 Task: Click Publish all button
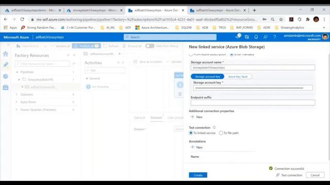coord(86,46)
